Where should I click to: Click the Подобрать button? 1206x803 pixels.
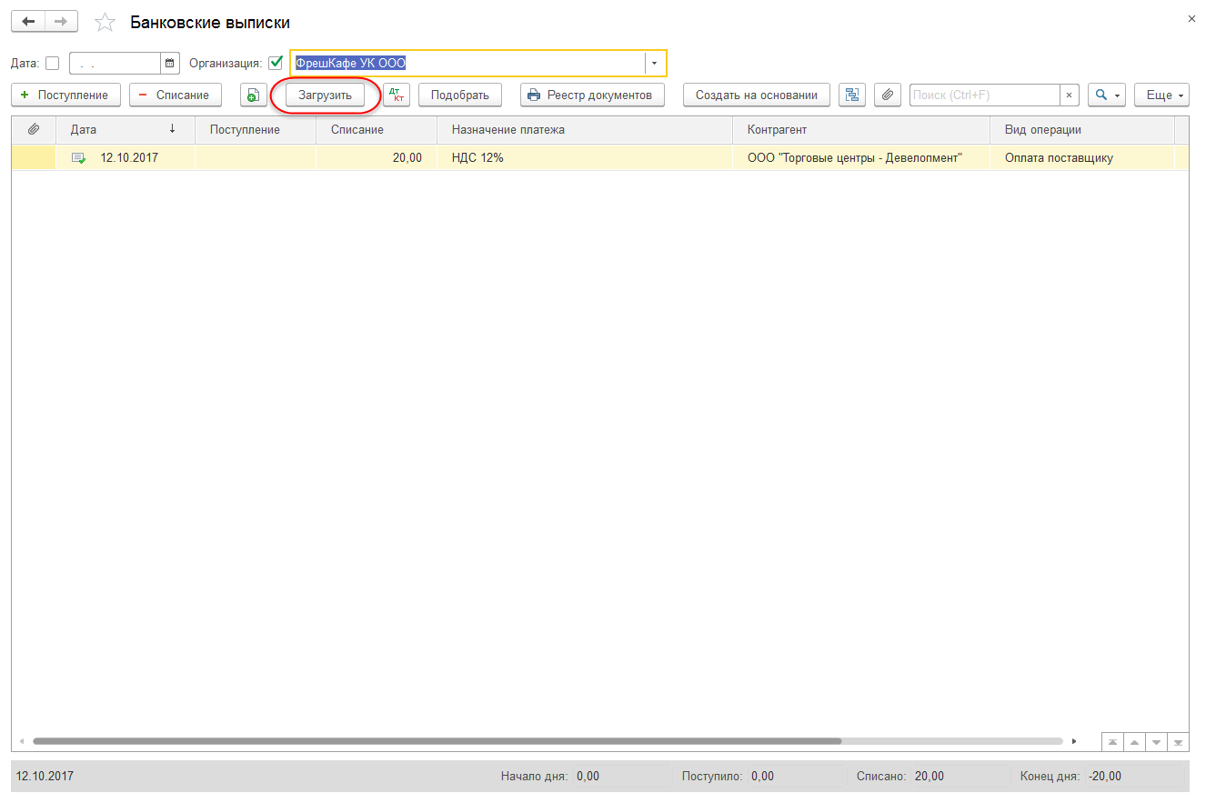[x=460, y=95]
